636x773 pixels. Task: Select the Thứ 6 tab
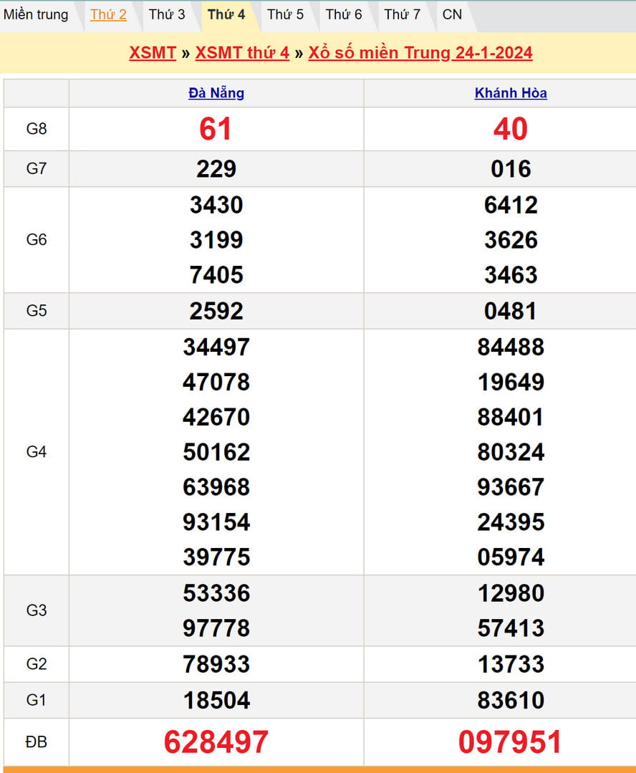[344, 14]
